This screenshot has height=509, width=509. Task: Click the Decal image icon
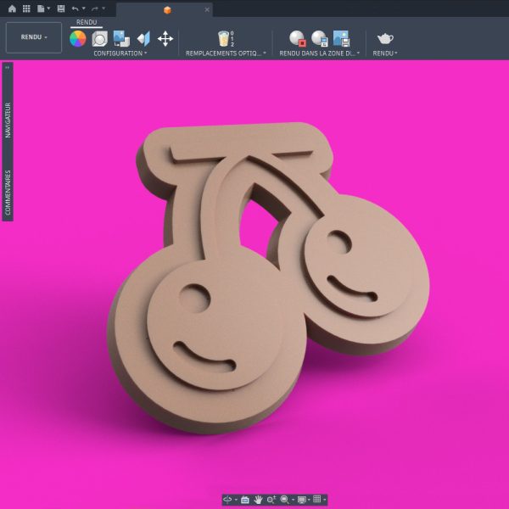(x=121, y=39)
